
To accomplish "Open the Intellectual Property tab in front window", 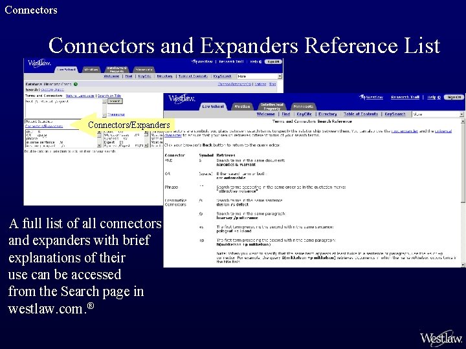I will pos(272,107).
